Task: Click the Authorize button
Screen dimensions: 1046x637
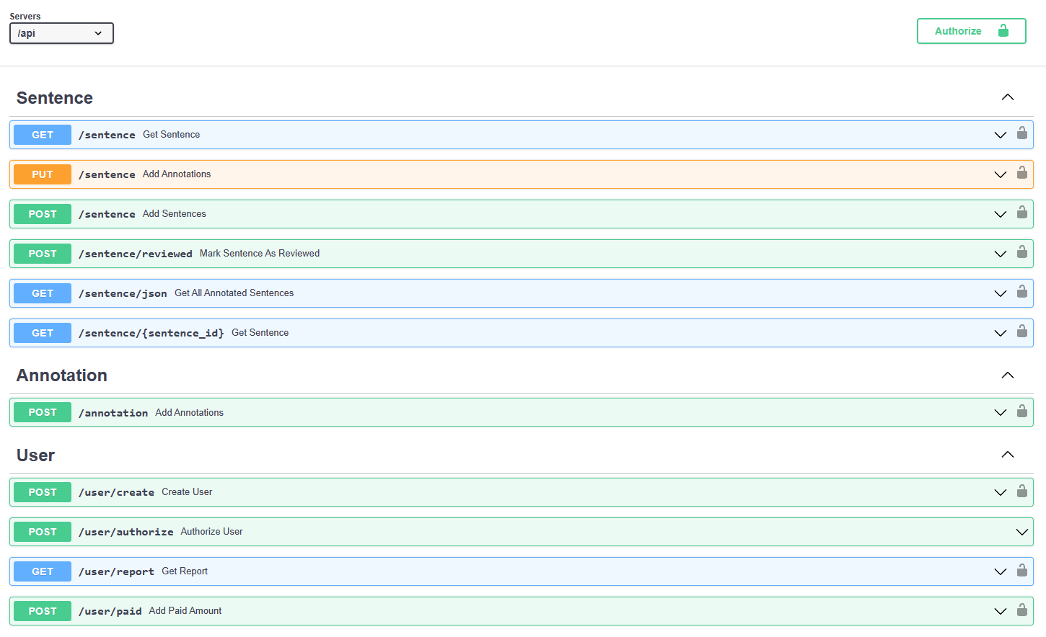Action: [x=971, y=31]
